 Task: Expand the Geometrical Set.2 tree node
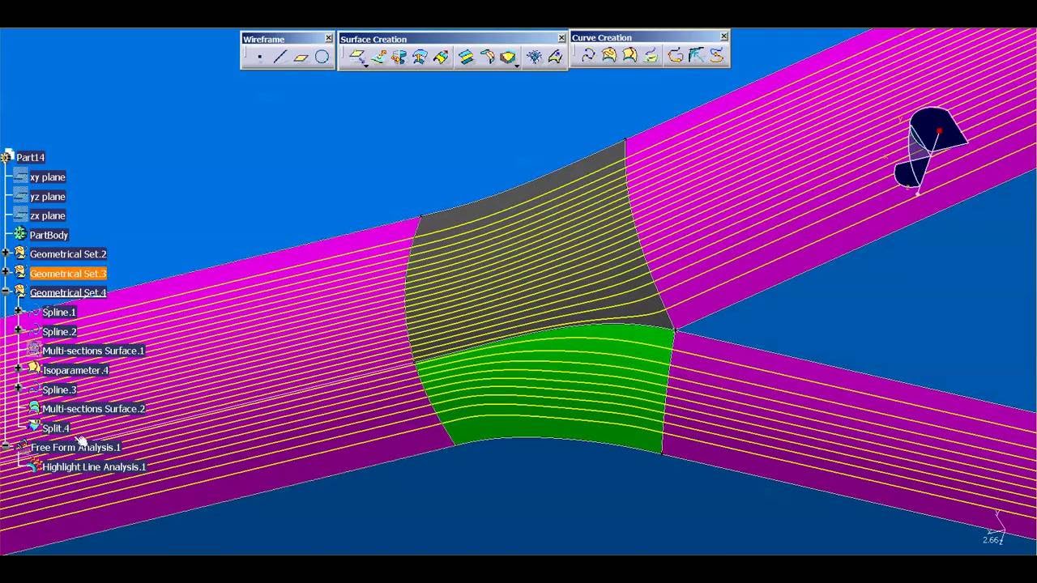(6, 253)
